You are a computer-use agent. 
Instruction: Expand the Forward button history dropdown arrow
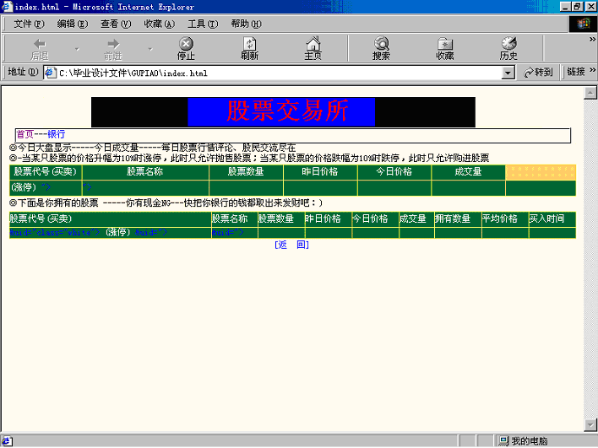click(150, 49)
